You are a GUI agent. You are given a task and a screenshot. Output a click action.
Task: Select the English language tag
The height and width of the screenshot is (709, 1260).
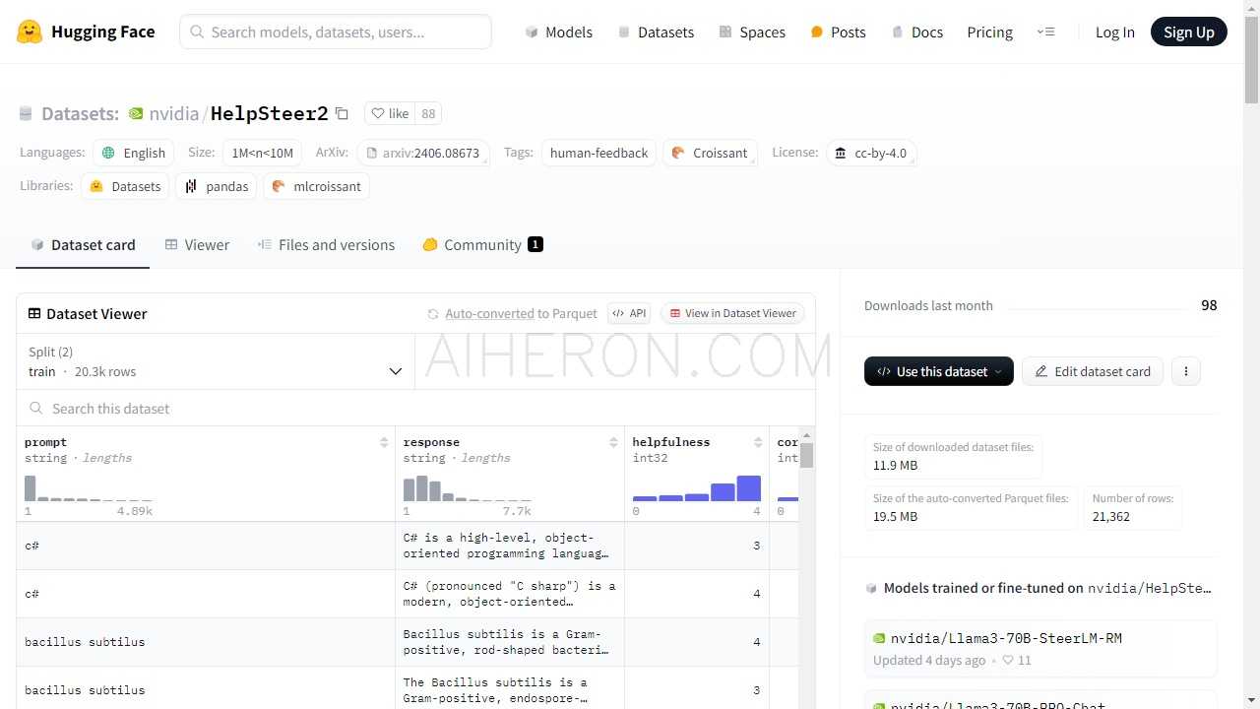click(x=134, y=153)
